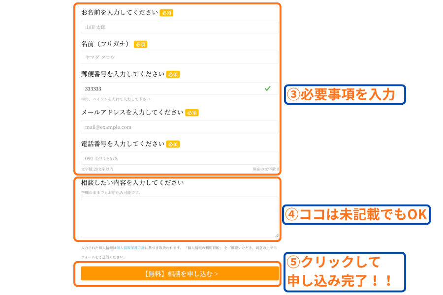Click the ④ココは未記載でもOK annotation box
This screenshot has height=295, width=443.
[357, 215]
